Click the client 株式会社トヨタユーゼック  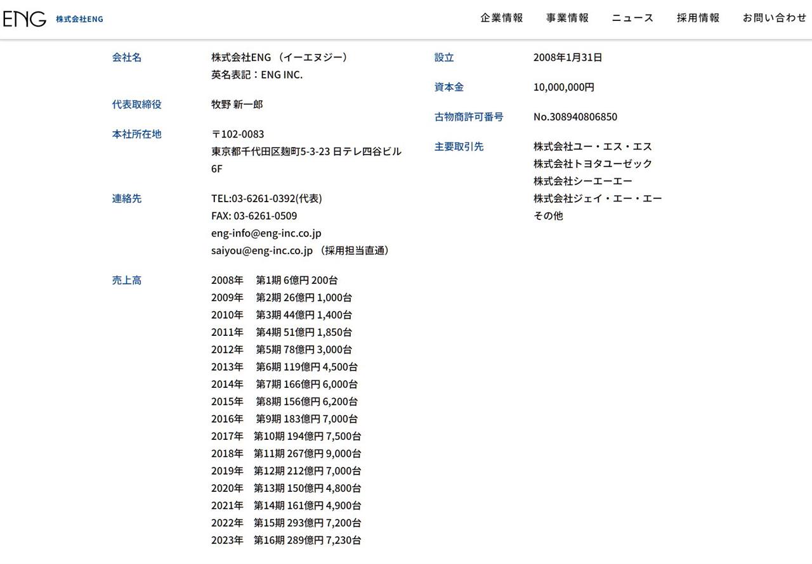click(593, 163)
